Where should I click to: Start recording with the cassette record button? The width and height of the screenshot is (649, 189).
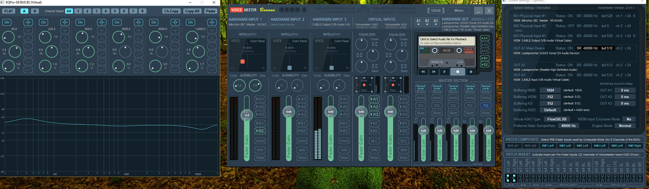(471, 72)
